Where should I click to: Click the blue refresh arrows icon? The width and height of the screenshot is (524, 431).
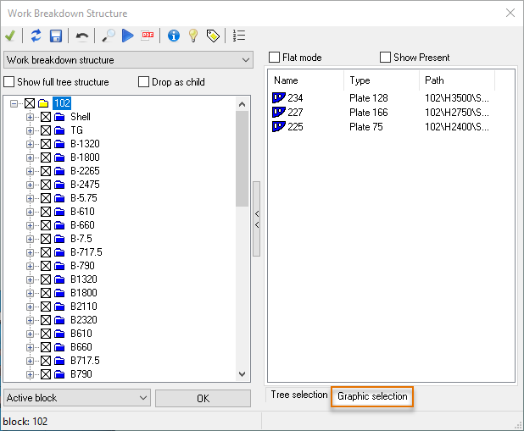click(x=36, y=36)
